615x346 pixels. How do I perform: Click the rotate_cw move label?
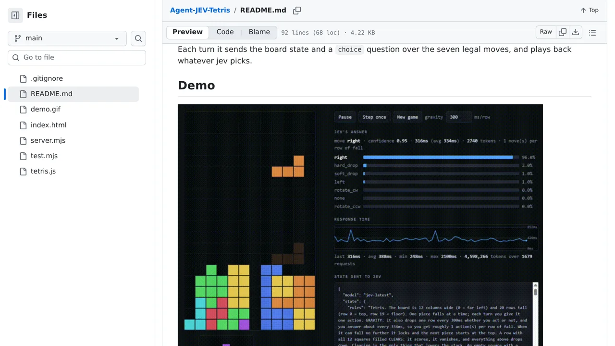tap(346, 190)
